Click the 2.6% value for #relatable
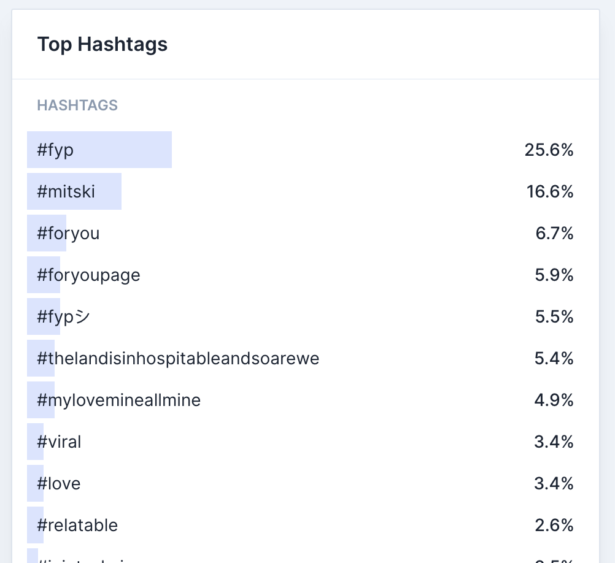 554,525
